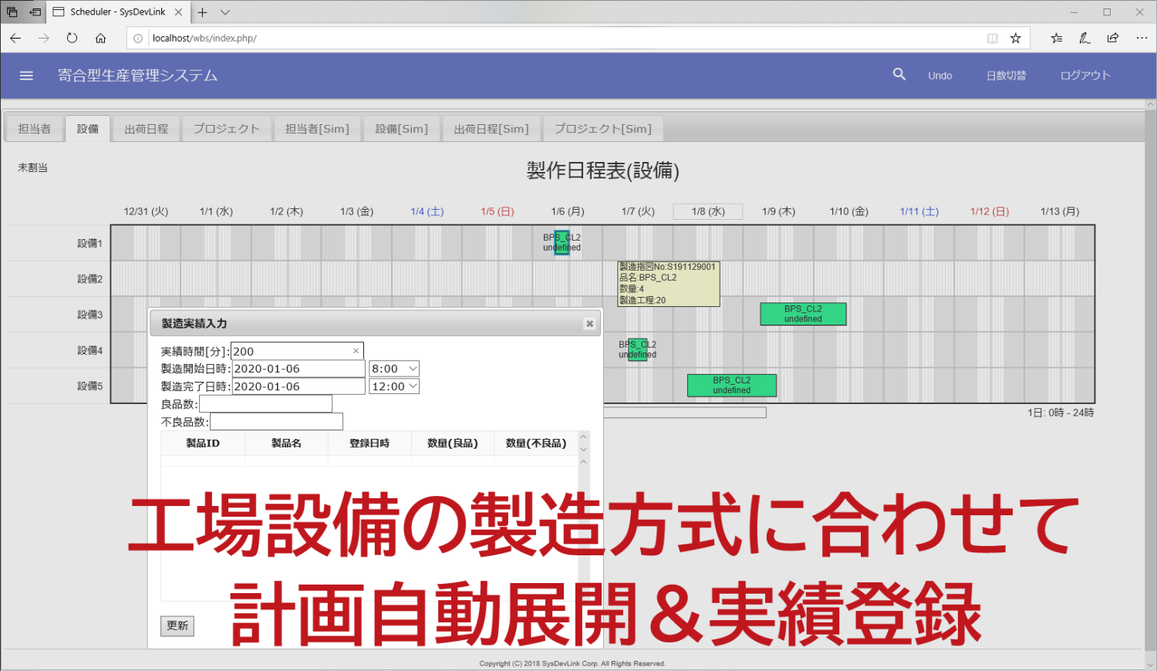Go to browser home page
Screen dimensions: 1157x671
click(100, 38)
